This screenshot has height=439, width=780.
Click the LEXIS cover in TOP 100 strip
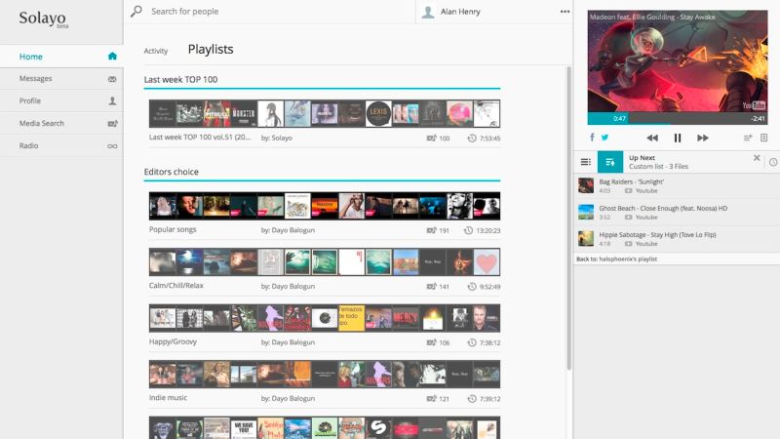coord(378,113)
